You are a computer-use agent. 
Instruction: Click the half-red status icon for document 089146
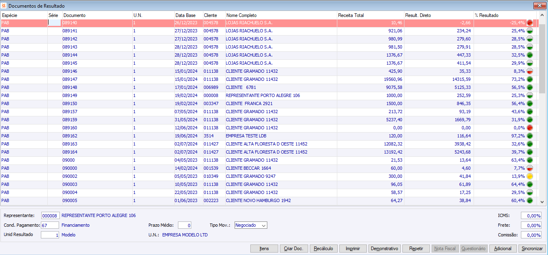point(530,71)
